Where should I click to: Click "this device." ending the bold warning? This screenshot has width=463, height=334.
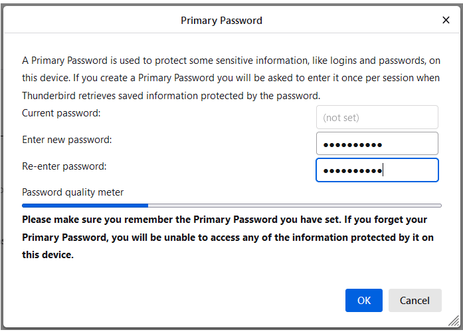(47, 255)
